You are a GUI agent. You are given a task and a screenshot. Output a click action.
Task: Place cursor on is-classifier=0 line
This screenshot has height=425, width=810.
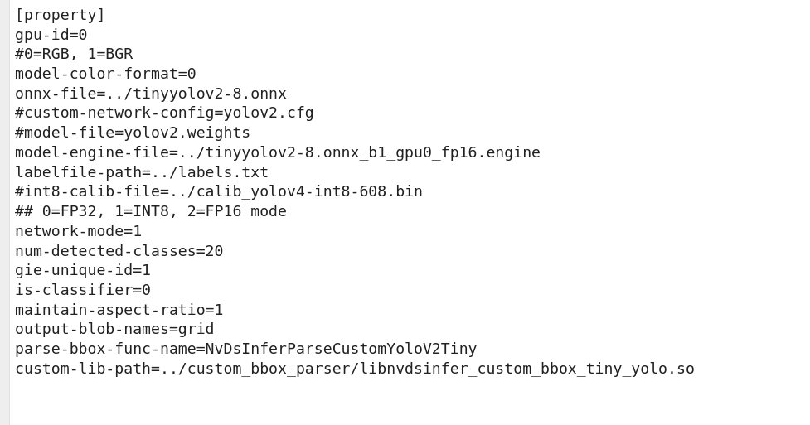point(83,290)
